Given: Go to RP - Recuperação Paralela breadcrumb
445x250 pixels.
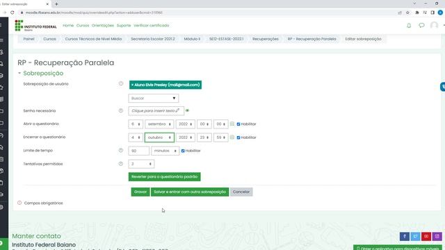Looking at the screenshot, I should coord(311,39).
